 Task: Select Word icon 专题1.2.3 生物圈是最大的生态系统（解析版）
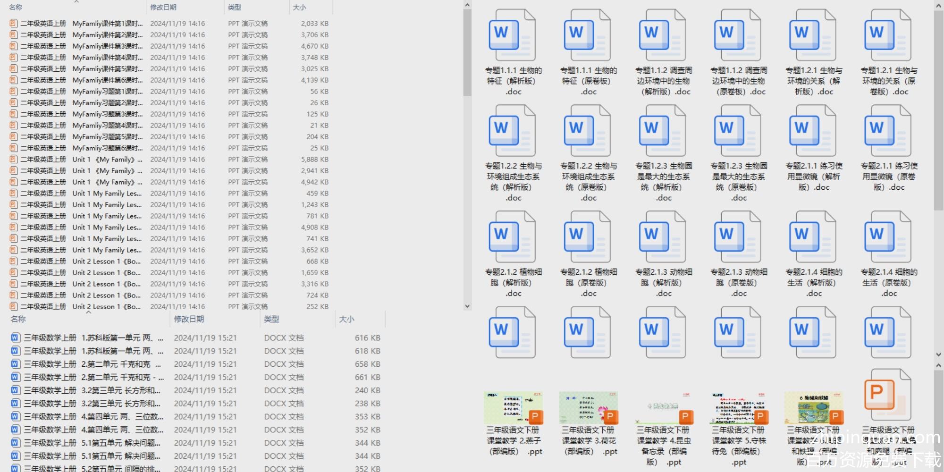pyautogui.click(x=663, y=131)
